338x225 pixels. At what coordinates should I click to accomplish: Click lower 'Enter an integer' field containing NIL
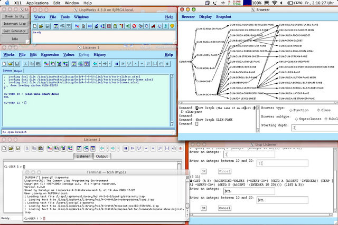[249, 191]
